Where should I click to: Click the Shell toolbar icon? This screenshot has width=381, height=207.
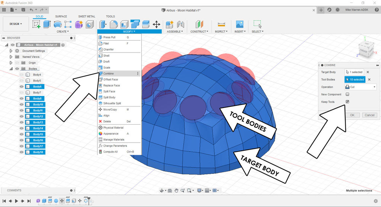click(x=124, y=24)
